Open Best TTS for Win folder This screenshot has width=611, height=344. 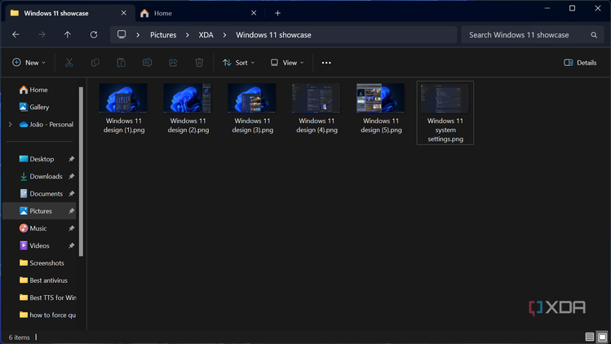pos(48,298)
